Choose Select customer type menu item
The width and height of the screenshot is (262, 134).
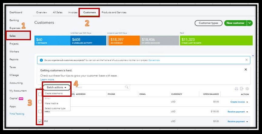coord(55,109)
